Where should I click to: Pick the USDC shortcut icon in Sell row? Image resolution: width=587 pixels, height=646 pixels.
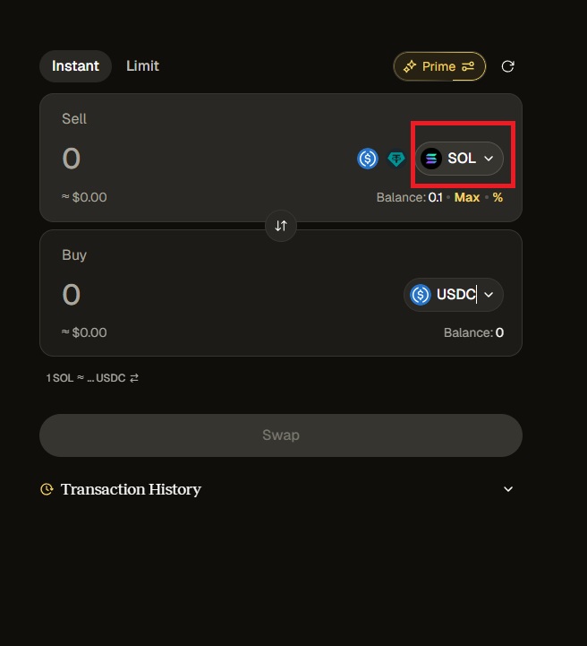(367, 159)
